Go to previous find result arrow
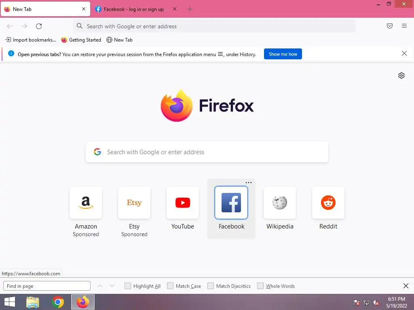This screenshot has width=414, height=310. (x=100, y=286)
